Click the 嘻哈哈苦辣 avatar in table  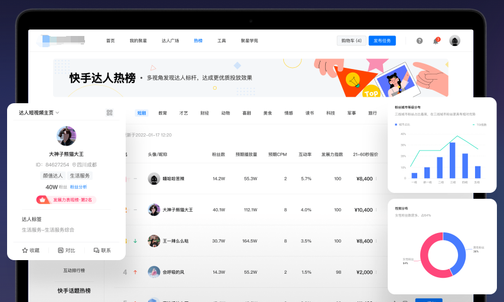(x=154, y=179)
